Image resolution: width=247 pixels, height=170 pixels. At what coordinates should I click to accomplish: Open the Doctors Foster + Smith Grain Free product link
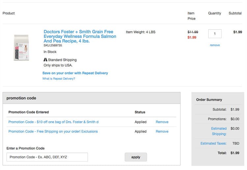point(80,36)
